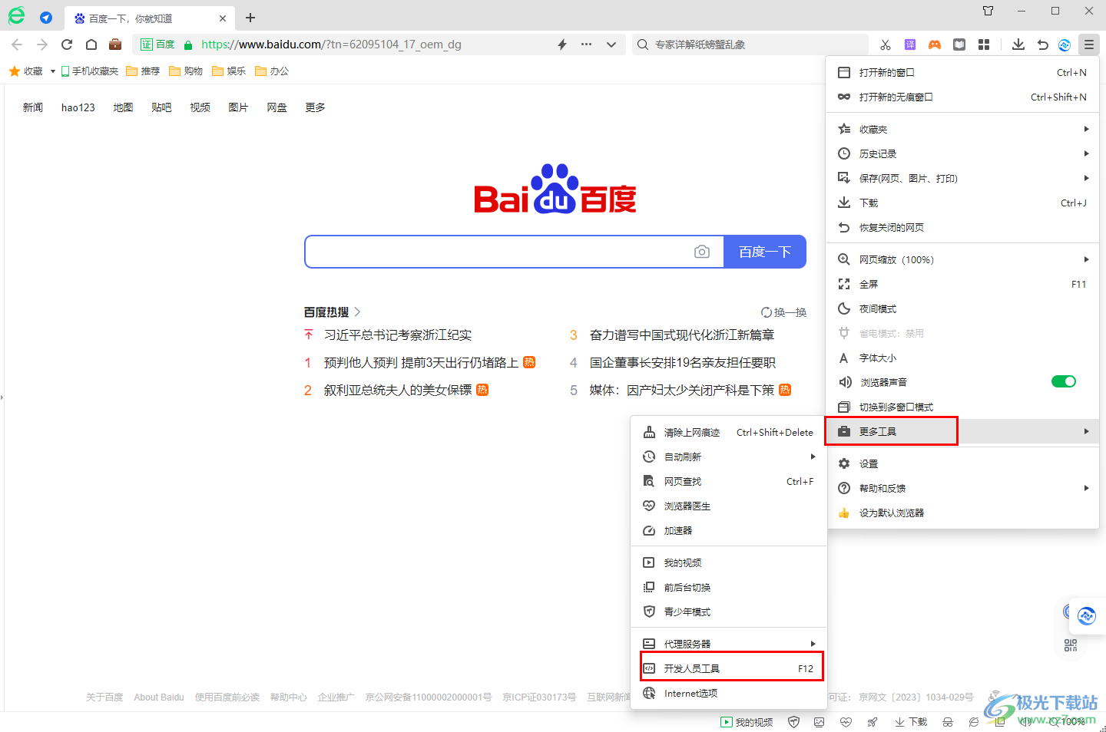Click the download icon in the toolbar
This screenshot has height=732, width=1106.
1018,45
